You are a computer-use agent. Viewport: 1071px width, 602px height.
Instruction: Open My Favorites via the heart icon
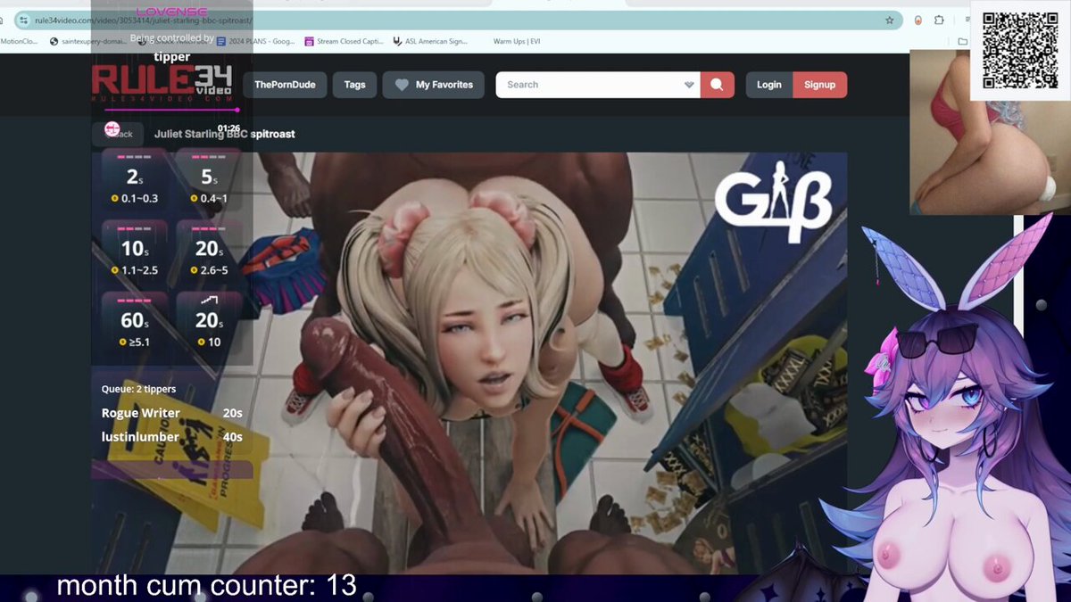pyautogui.click(x=402, y=84)
